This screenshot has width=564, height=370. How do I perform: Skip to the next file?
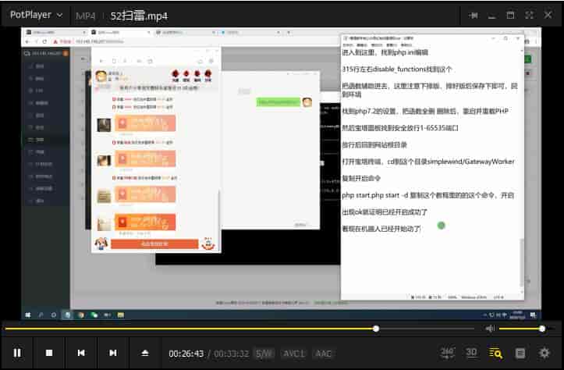tap(113, 353)
